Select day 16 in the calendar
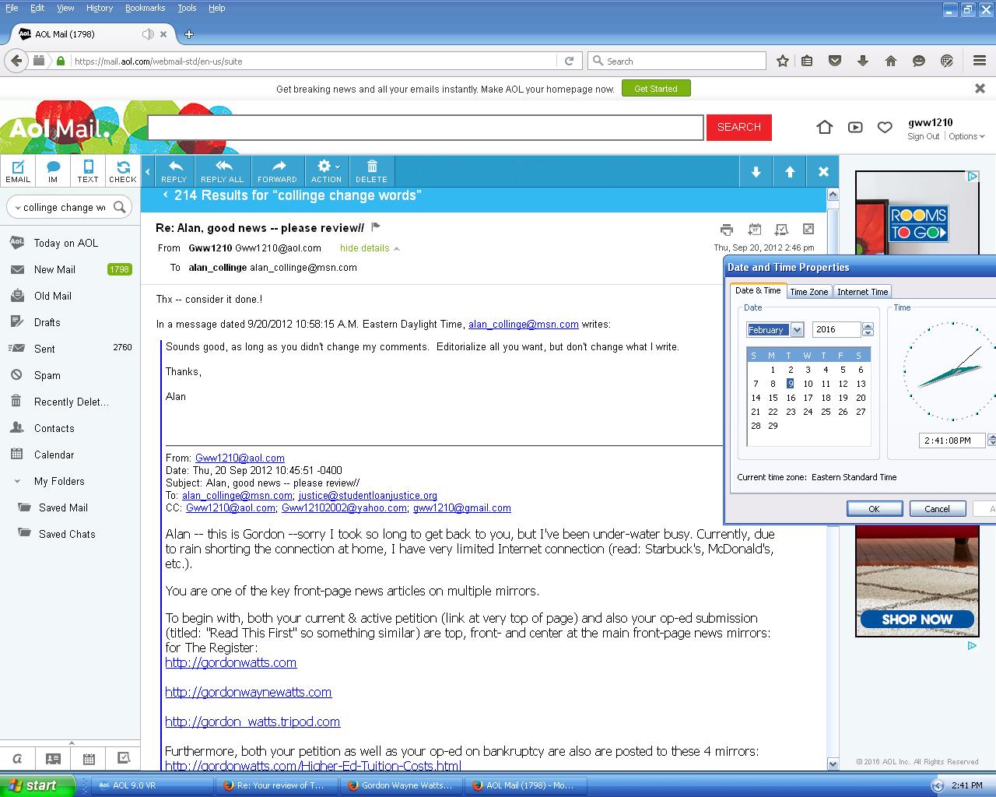 [x=791, y=398]
